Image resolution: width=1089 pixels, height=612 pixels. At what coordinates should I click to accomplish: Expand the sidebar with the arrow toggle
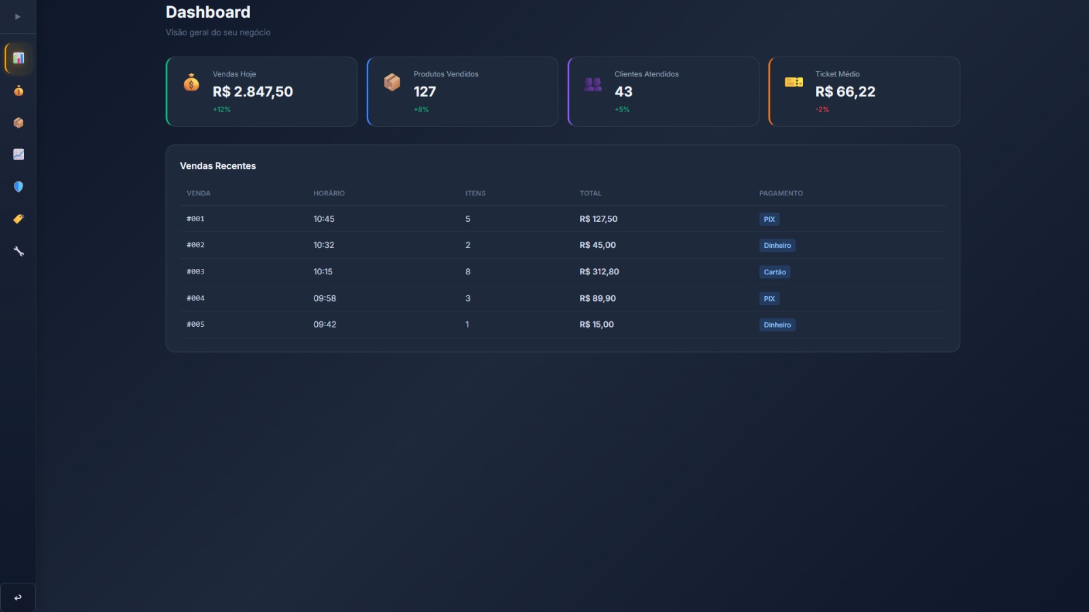coord(18,16)
